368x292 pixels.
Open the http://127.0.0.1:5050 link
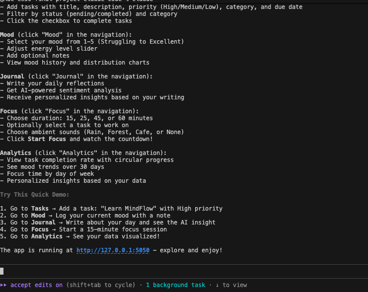113,250
